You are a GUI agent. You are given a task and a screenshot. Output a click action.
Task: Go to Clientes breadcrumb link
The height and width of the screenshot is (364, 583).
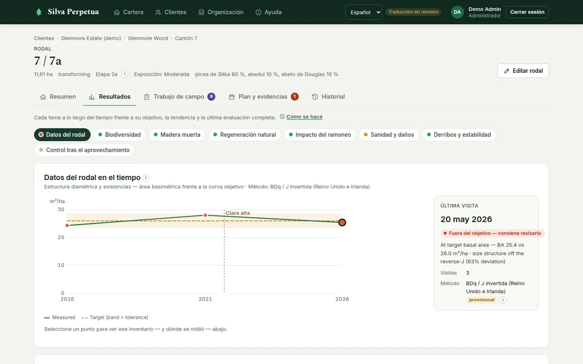tap(44, 38)
